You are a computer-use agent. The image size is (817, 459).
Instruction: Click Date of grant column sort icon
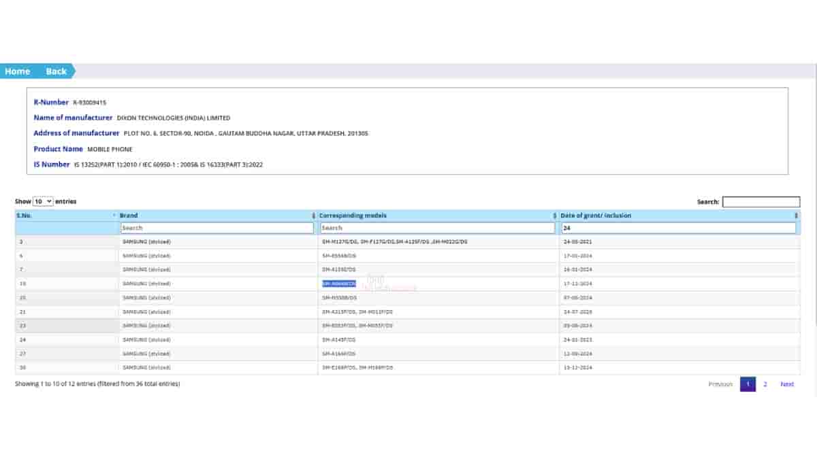coord(796,216)
